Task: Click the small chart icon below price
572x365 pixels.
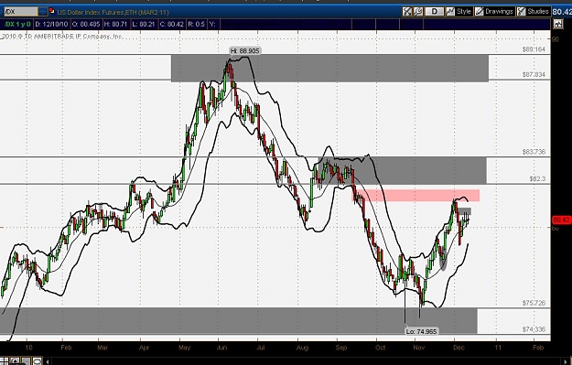Action: click(x=558, y=25)
